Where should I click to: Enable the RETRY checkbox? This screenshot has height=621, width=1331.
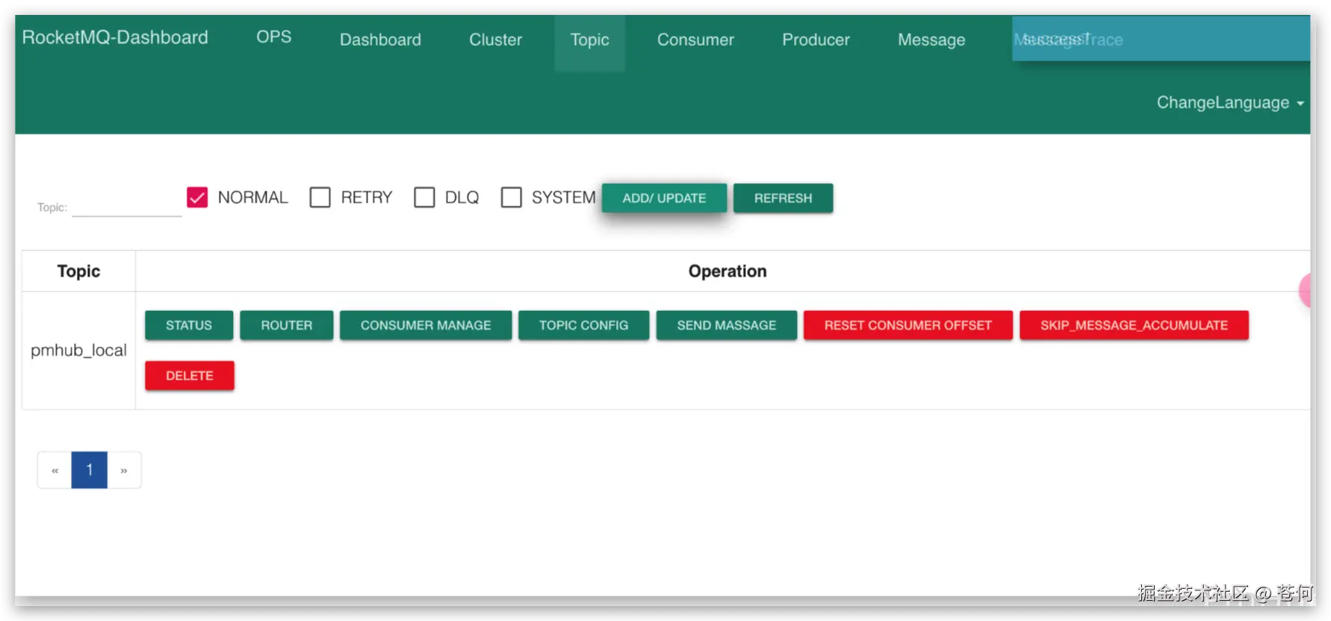point(320,197)
